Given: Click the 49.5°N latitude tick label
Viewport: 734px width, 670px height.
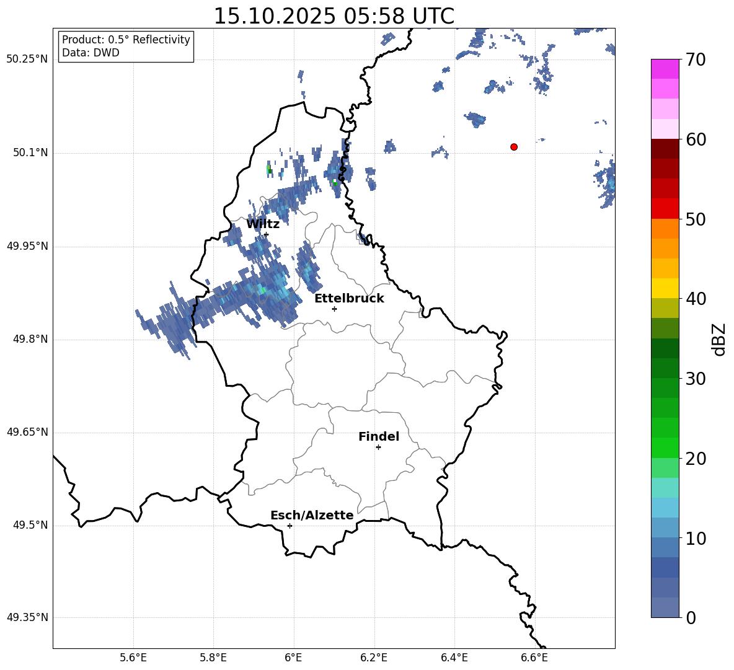Looking at the screenshot, I should 30,525.
